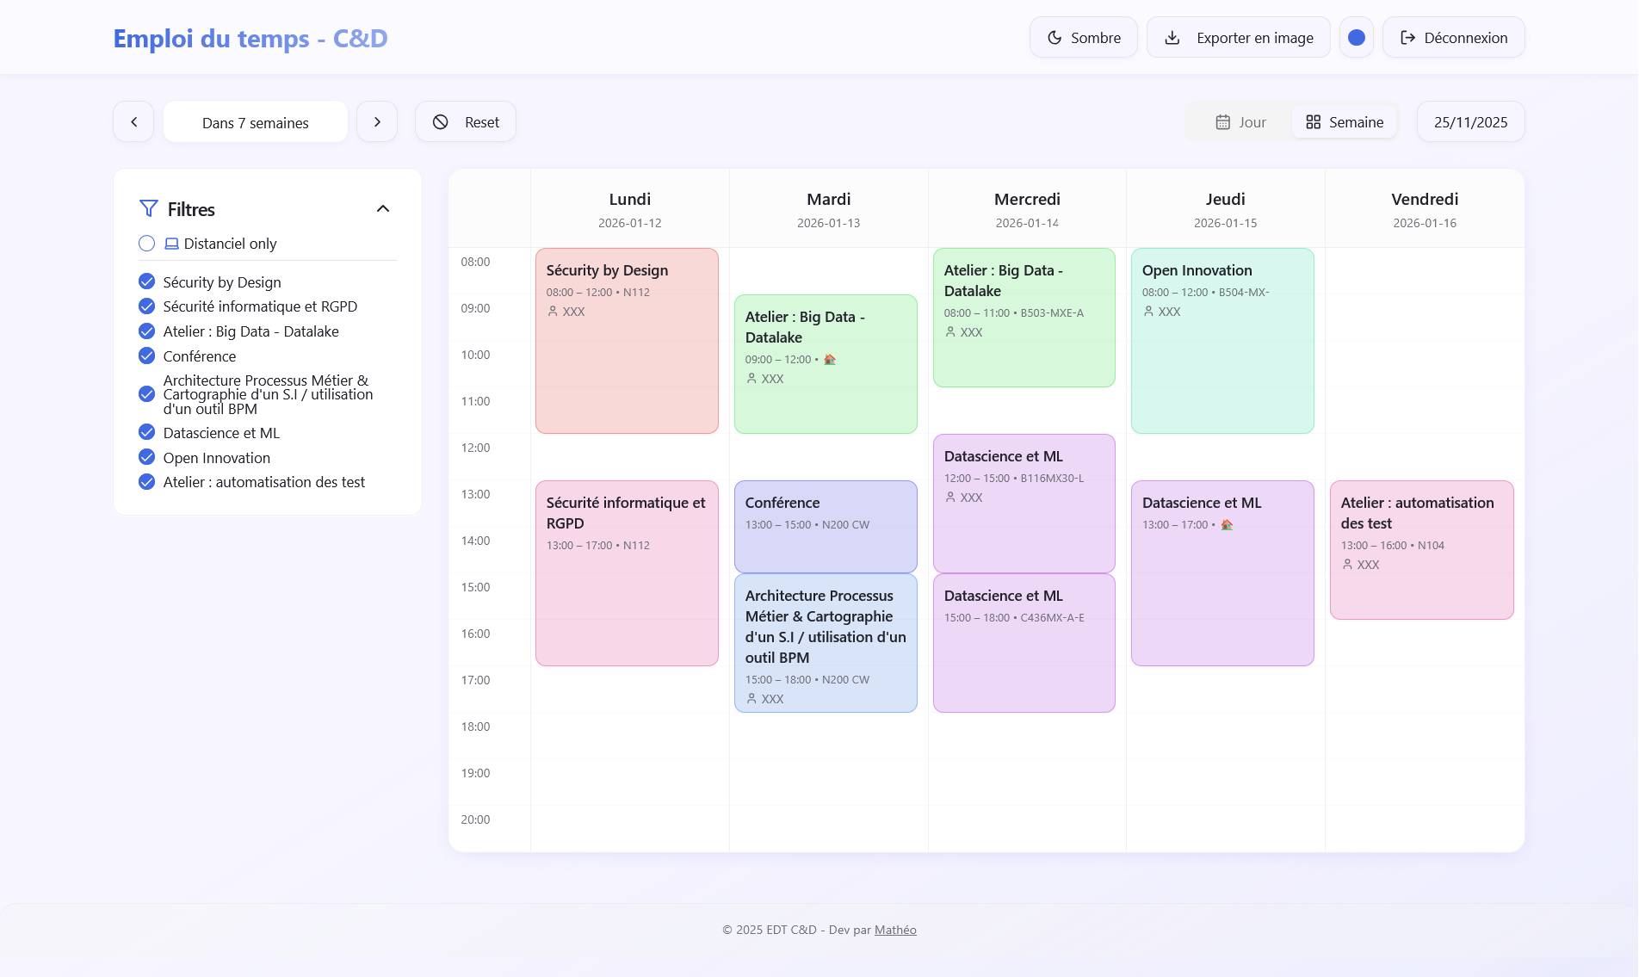Collapse the Filtres panel

click(x=383, y=209)
